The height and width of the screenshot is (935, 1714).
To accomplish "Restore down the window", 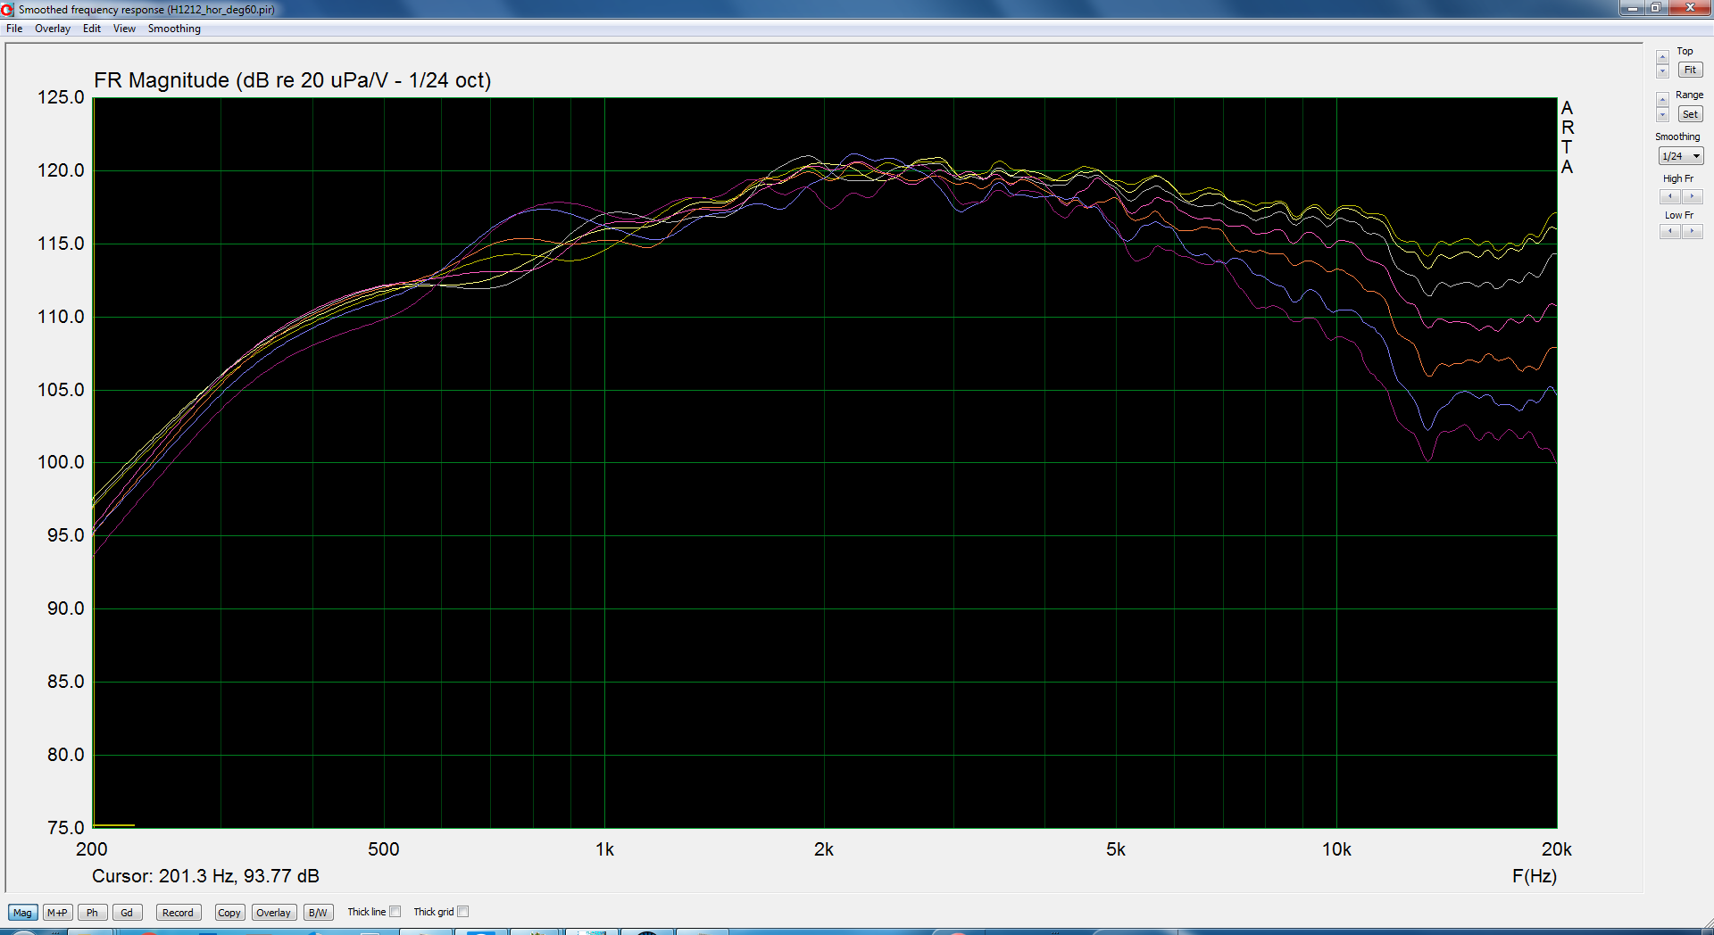I will [x=1655, y=8].
